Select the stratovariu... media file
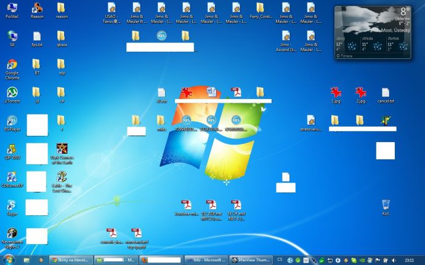This screenshot has height=265, width=425. [311, 123]
